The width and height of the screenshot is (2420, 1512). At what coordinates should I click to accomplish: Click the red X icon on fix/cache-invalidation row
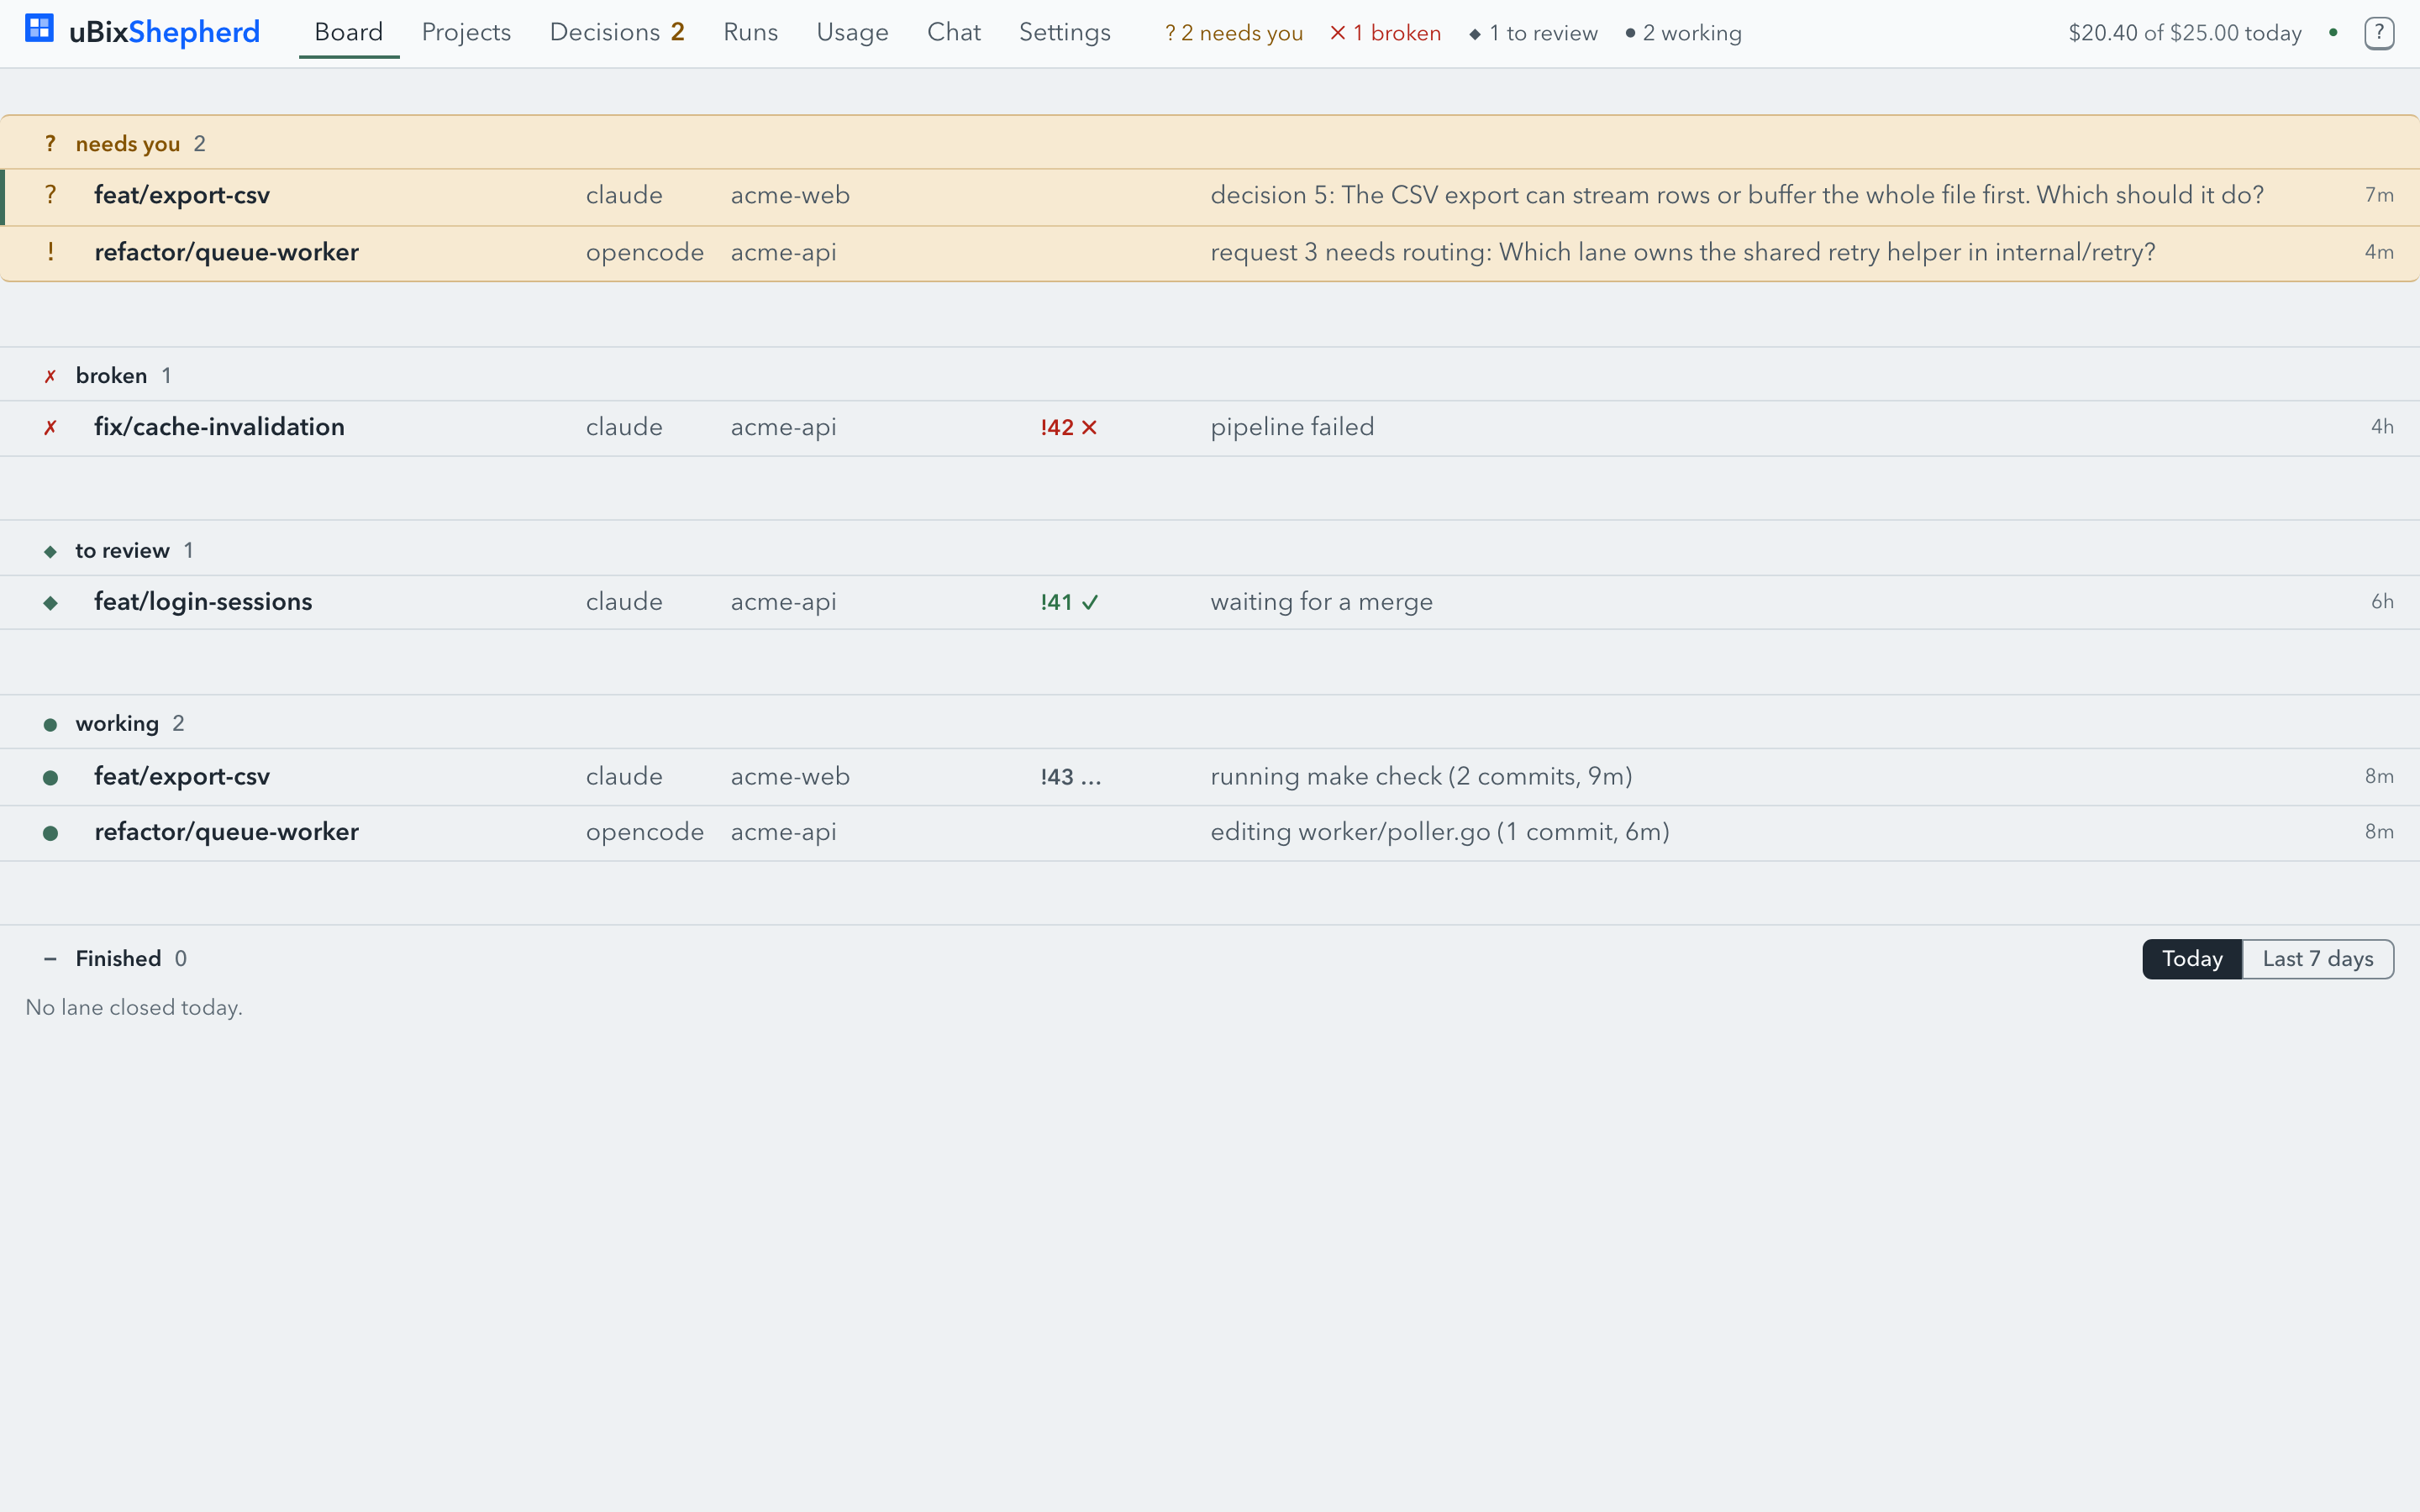click(50, 428)
